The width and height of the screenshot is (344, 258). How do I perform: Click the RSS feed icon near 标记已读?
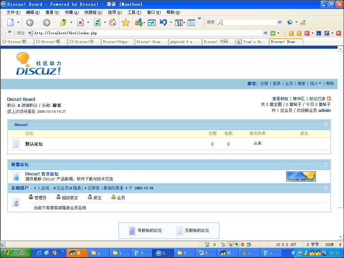click(x=329, y=98)
